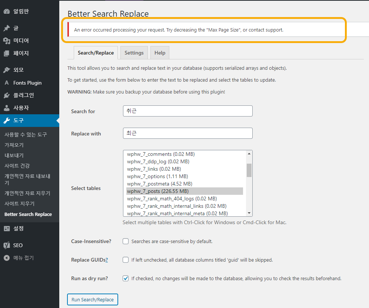Focus the Replace with input field
This screenshot has height=308, width=369.
click(x=187, y=133)
